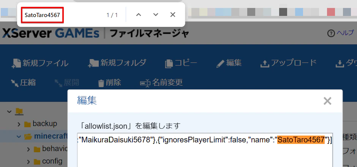Click the 圧縮 compress button
357x167 pixels.
pos(23,83)
